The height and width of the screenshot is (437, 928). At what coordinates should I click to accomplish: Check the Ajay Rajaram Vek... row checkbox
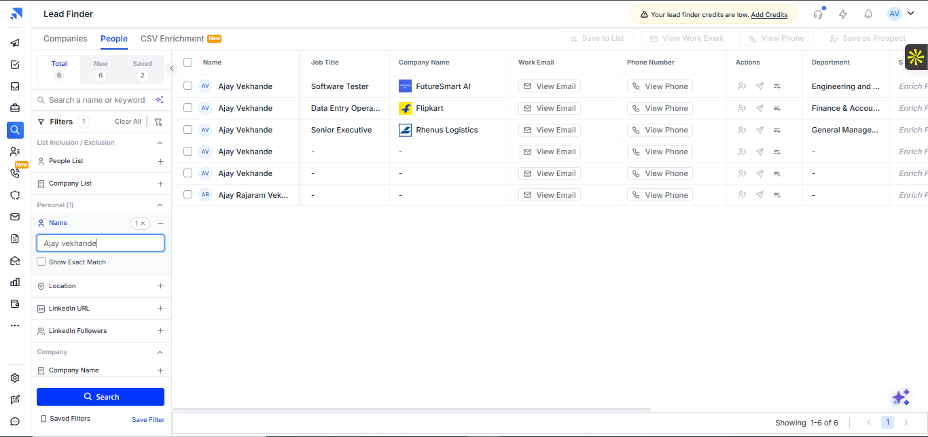point(188,195)
